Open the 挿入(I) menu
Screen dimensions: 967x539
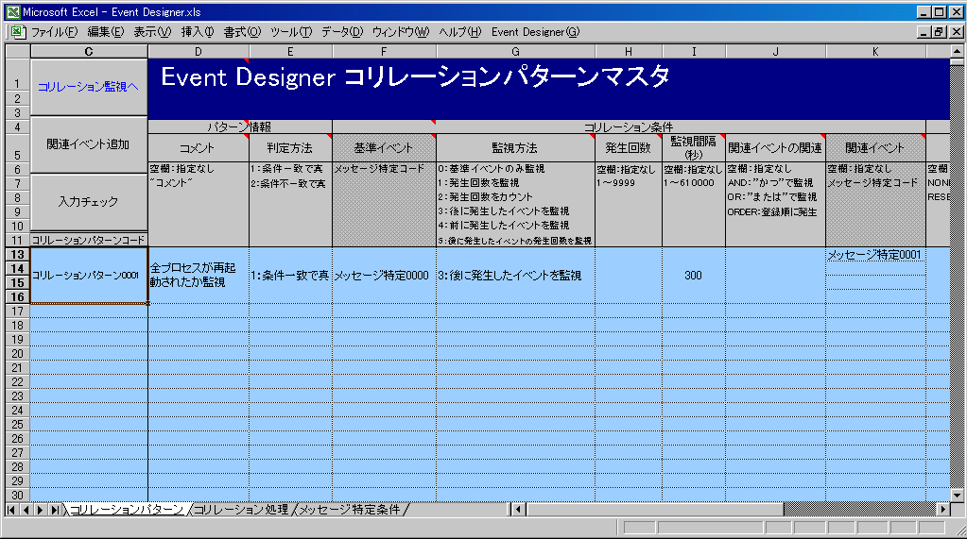(198, 32)
